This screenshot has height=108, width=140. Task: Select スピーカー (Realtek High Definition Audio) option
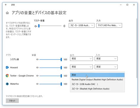click(x=97, y=89)
